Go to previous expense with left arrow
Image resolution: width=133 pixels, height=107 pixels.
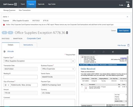[4, 33]
